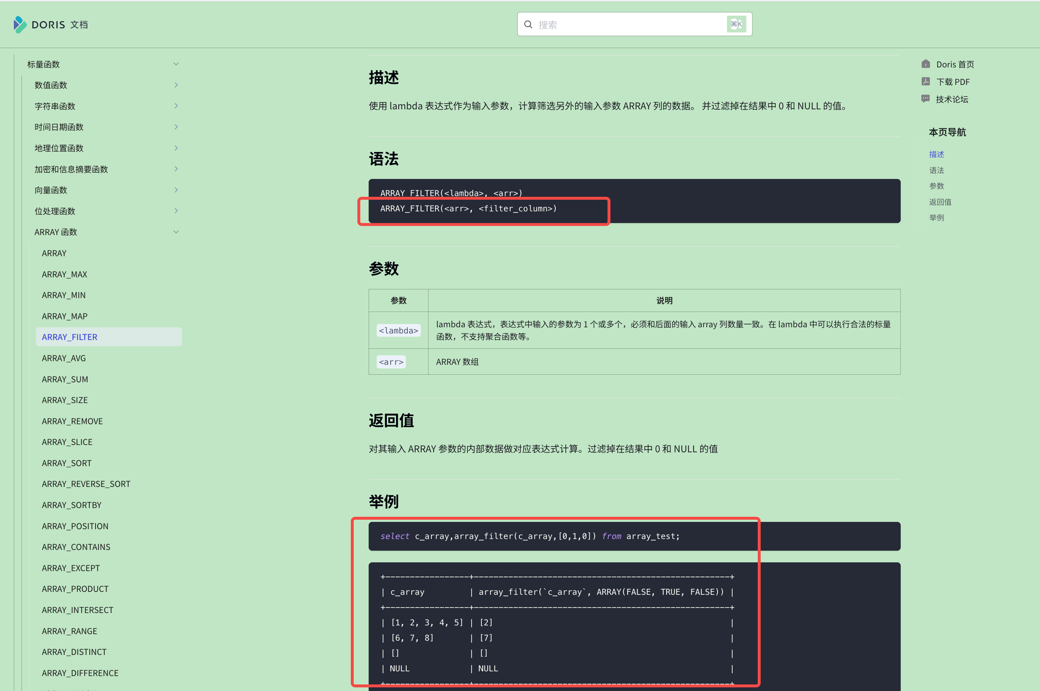Open the ARRAY_REMOVE doc page

click(72, 421)
